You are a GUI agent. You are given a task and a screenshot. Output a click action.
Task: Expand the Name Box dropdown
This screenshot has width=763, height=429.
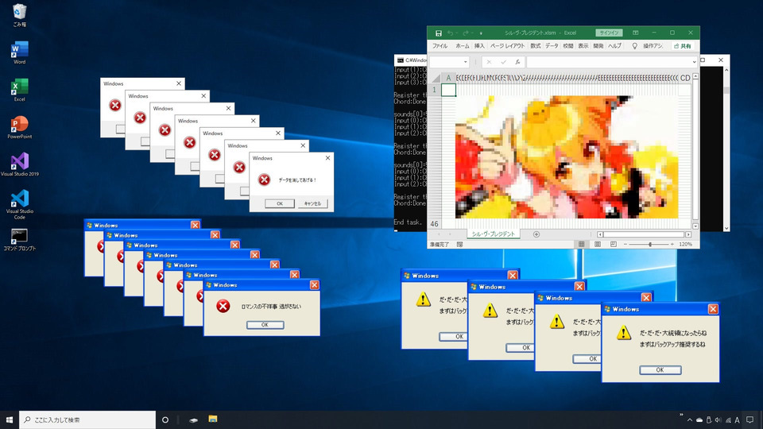point(464,61)
